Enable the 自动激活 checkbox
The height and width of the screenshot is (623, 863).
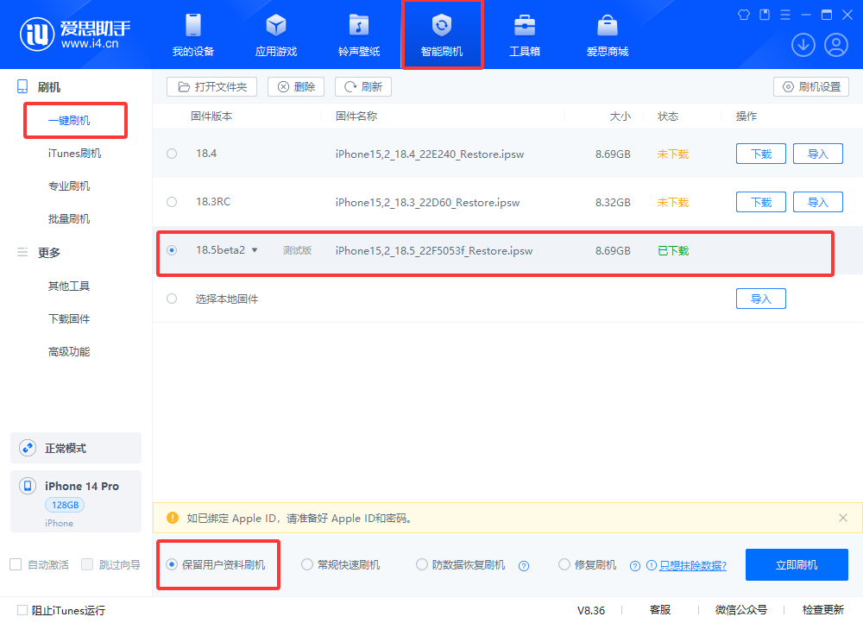point(16,564)
